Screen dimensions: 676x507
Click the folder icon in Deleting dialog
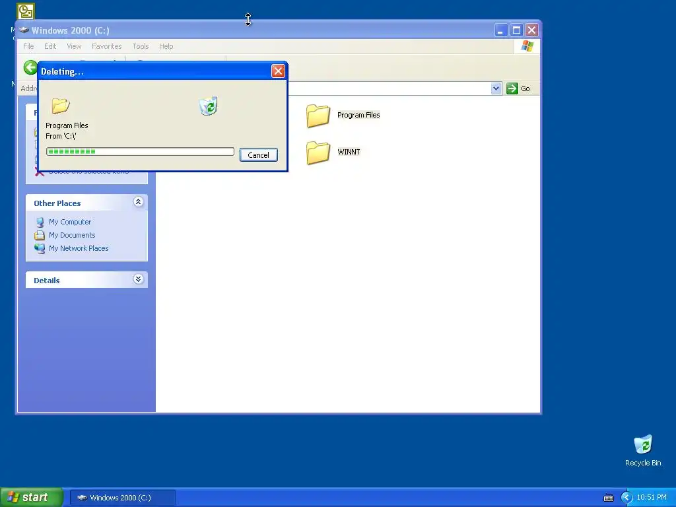tap(61, 106)
